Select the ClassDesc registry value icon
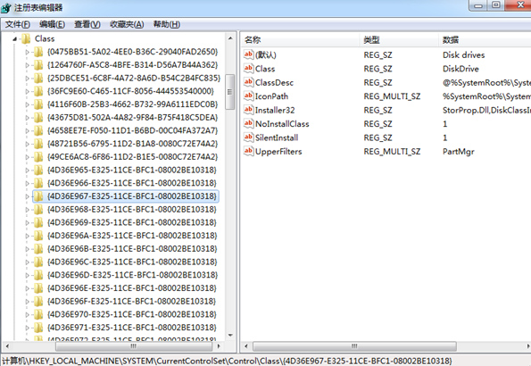 (248, 82)
